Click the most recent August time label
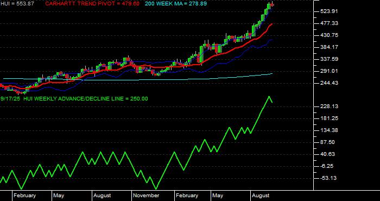 coord(261,196)
